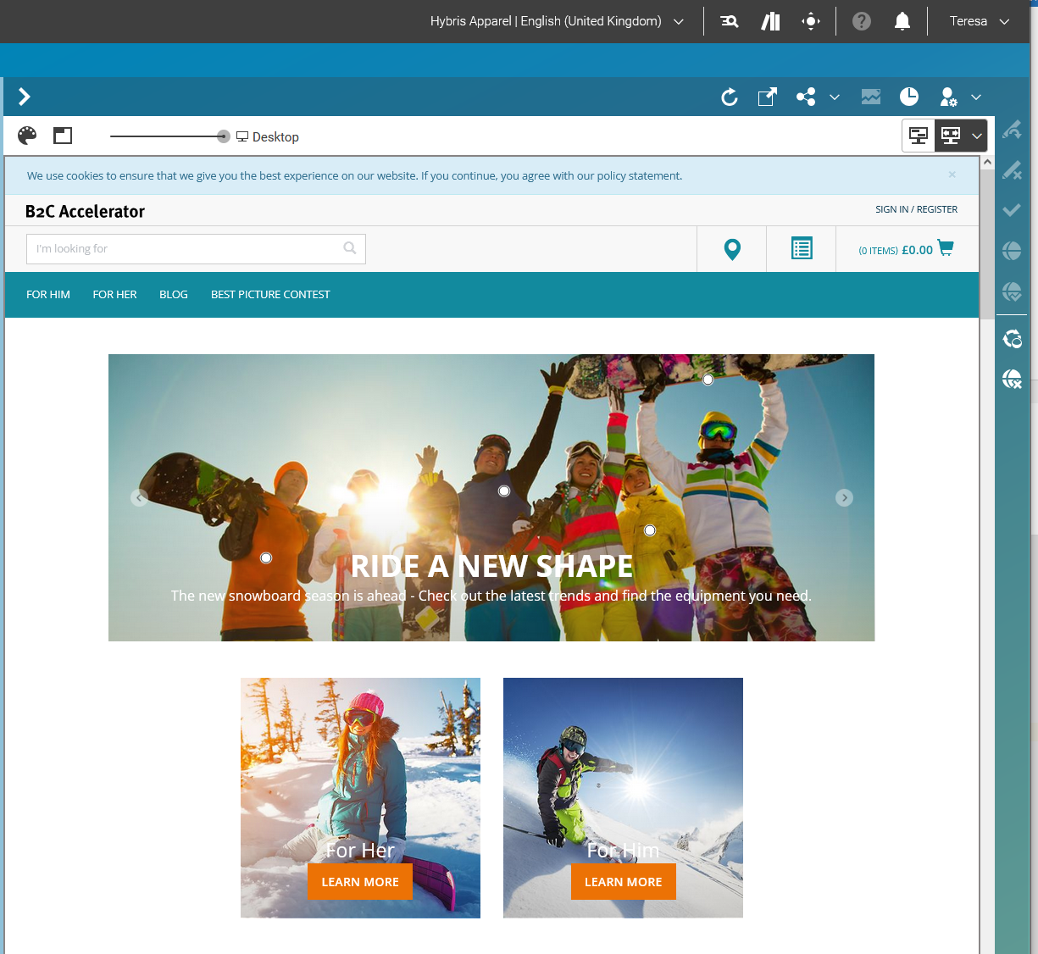
Task: Refresh the storefront preview
Action: 729,97
